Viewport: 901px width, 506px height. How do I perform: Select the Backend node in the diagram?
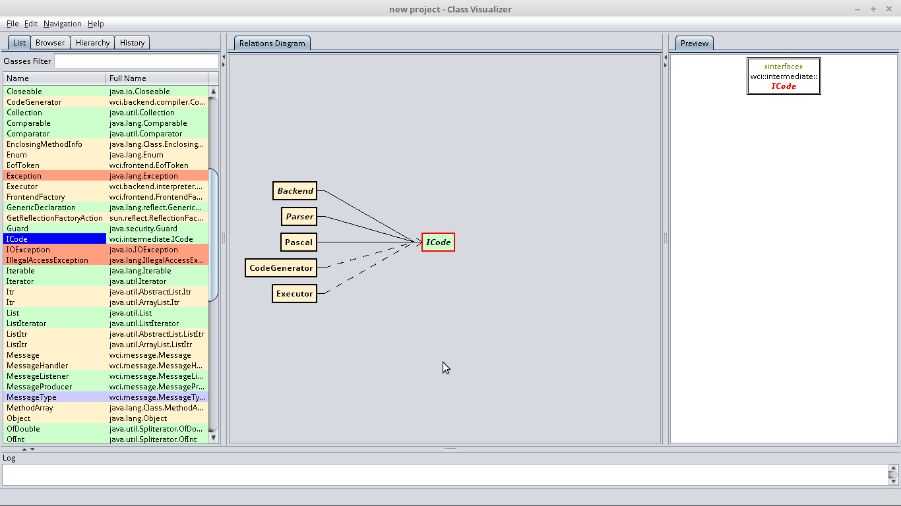click(x=295, y=191)
